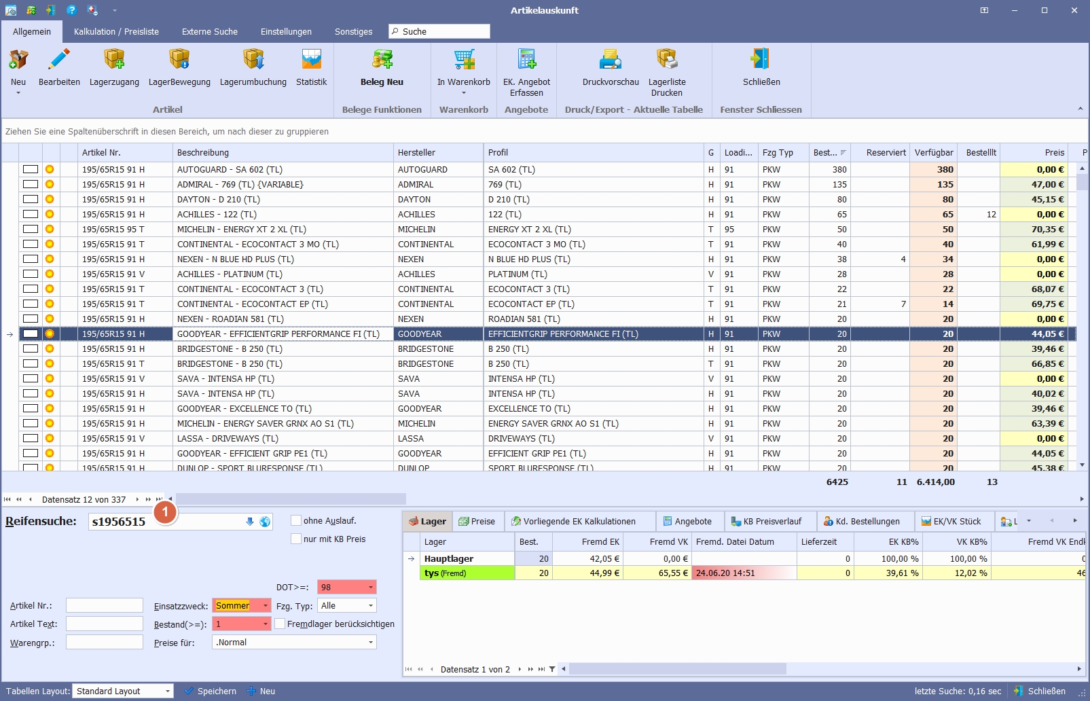The width and height of the screenshot is (1090, 701).
Task: Expand the Neu button dropdown arrow
Action: [x=18, y=93]
